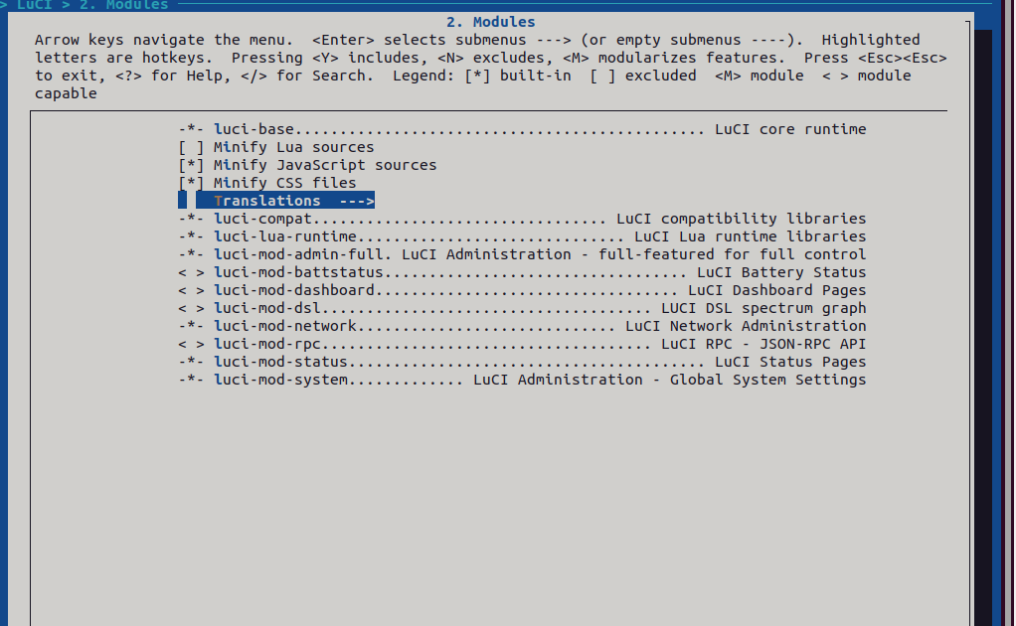Click the luci-mod-network selection indicator
Viewport: 1016px width, 626px height.
pos(191,326)
